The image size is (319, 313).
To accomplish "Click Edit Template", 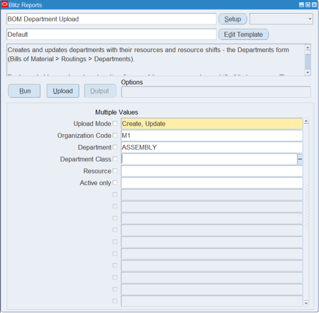I will coord(244,34).
